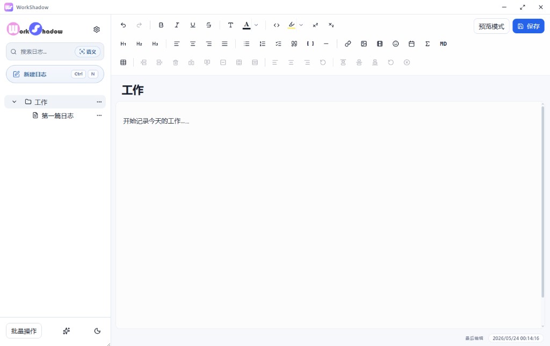
Task: Insert a bulleted list
Action: 247,44
